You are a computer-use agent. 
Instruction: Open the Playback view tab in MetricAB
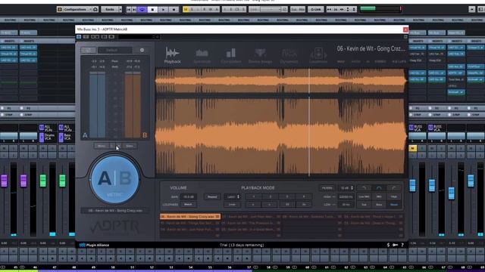pyautogui.click(x=172, y=55)
